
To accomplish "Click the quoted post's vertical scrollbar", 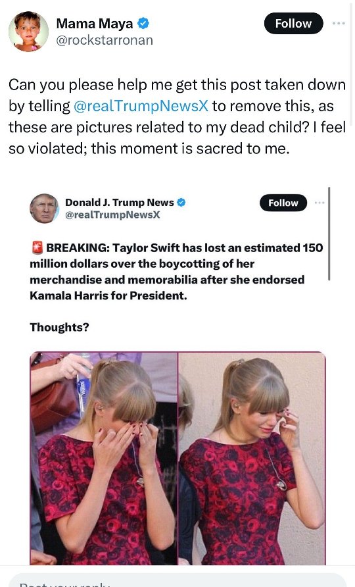I will [x=329, y=234].
